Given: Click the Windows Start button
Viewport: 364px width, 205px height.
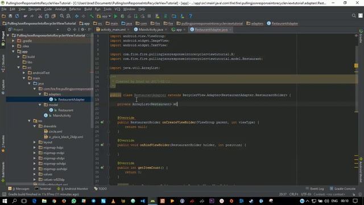Looking at the screenshot, I should [5, 201].
